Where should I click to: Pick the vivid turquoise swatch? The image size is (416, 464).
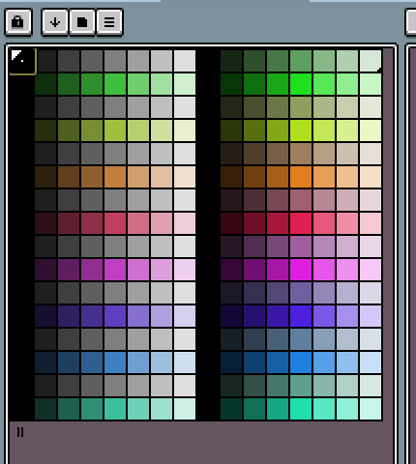301,409
